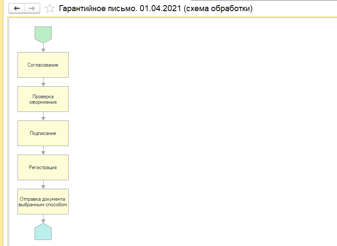Click Отправка документа выбранным способом block
The height and width of the screenshot is (246, 337).
coord(43,202)
